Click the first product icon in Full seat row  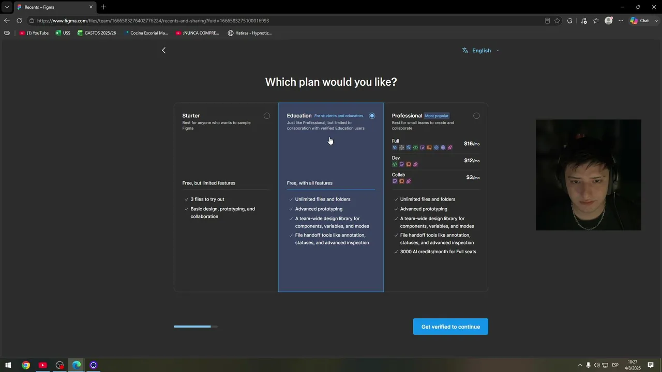(x=395, y=148)
